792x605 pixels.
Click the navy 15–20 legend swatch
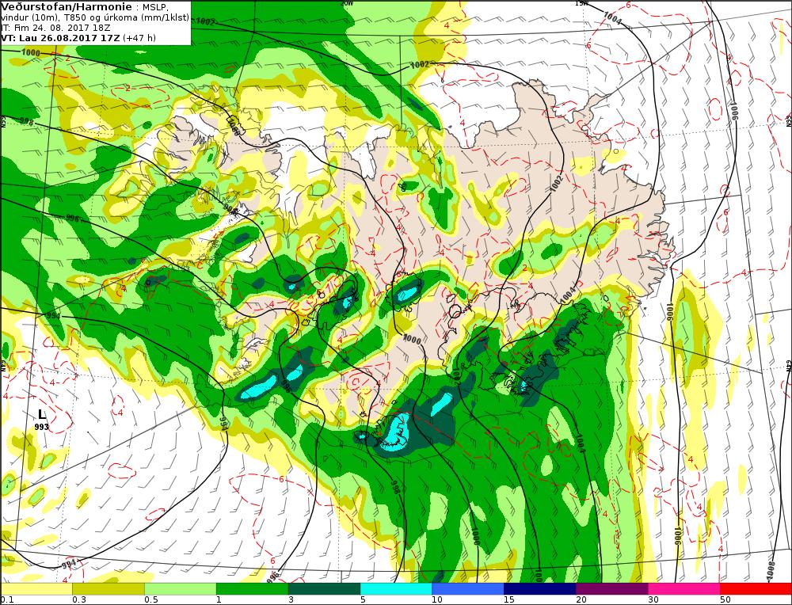click(x=540, y=589)
